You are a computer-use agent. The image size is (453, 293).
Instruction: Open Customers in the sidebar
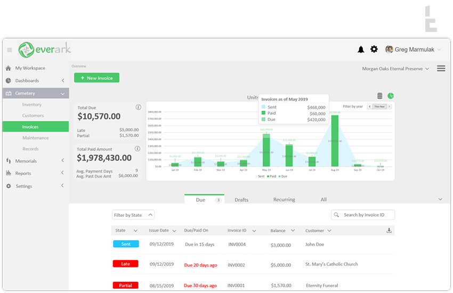33,116
